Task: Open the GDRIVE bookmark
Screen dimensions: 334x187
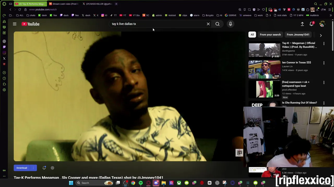Action: [230, 15]
